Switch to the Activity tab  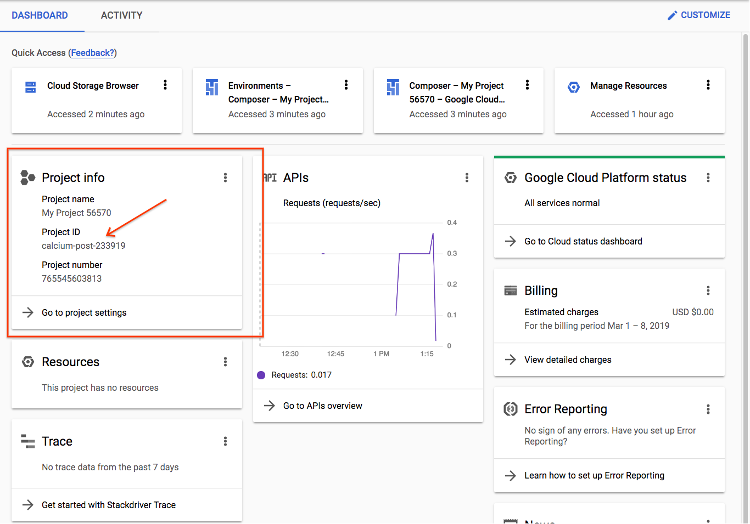tap(121, 15)
